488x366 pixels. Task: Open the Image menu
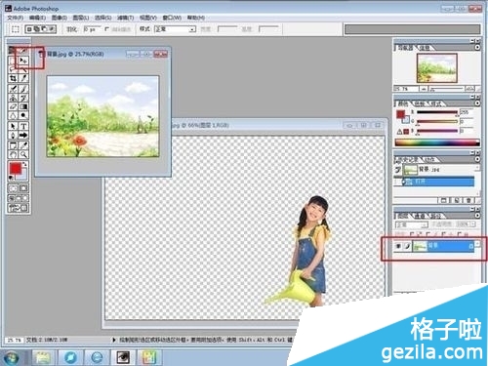point(60,18)
